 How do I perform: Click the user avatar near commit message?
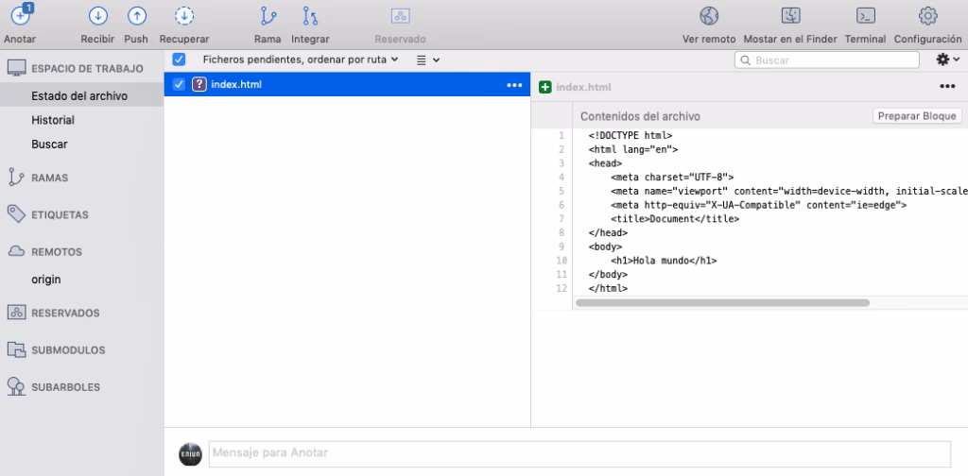click(x=190, y=453)
